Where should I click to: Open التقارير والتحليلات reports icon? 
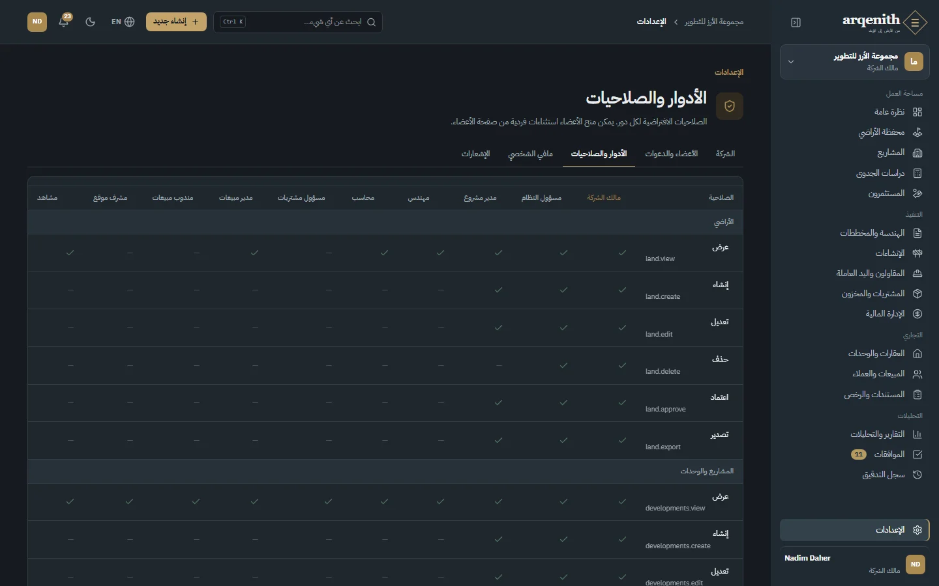[x=917, y=434]
